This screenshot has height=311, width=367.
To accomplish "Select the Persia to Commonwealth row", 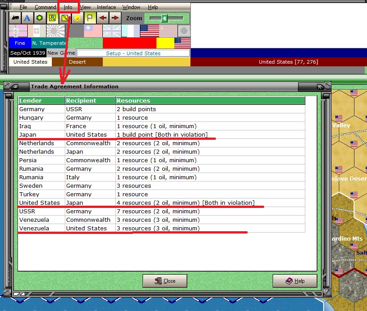I will [161, 160].
